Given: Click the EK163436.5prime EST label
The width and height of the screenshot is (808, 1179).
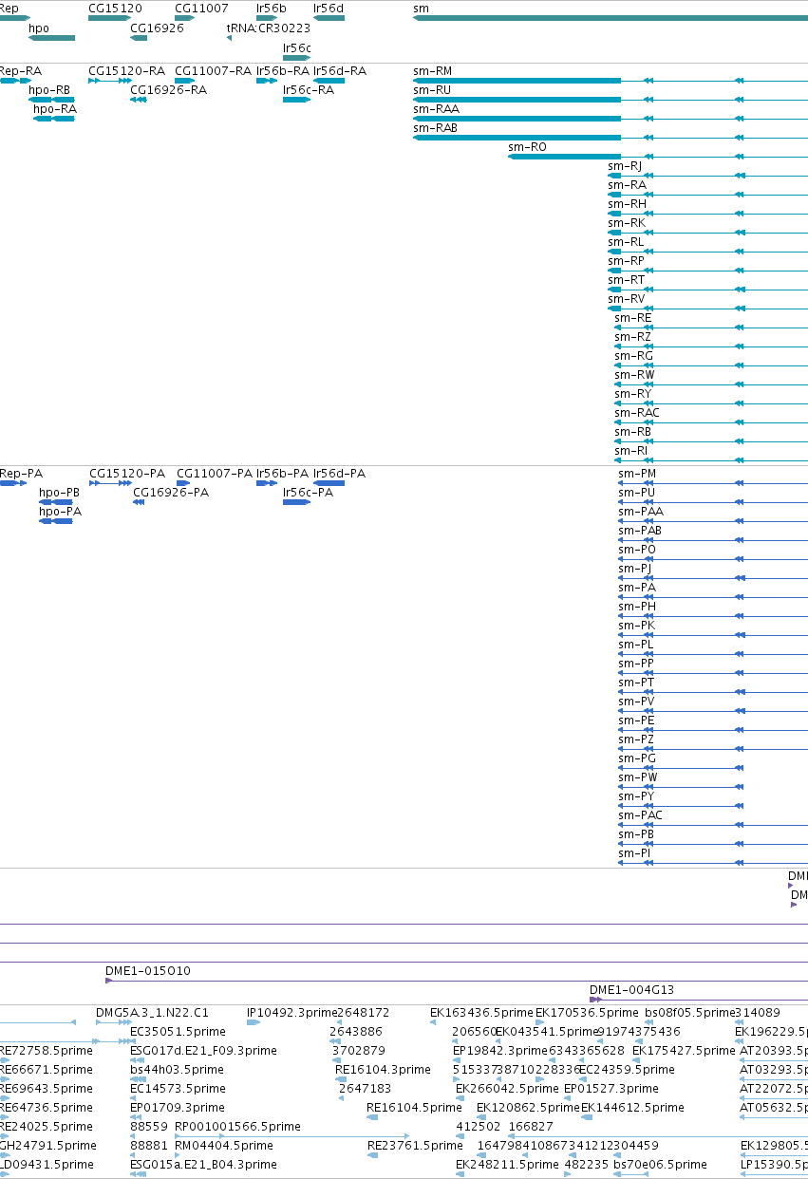Looking at the screenshot, I should coord(482,1013).
